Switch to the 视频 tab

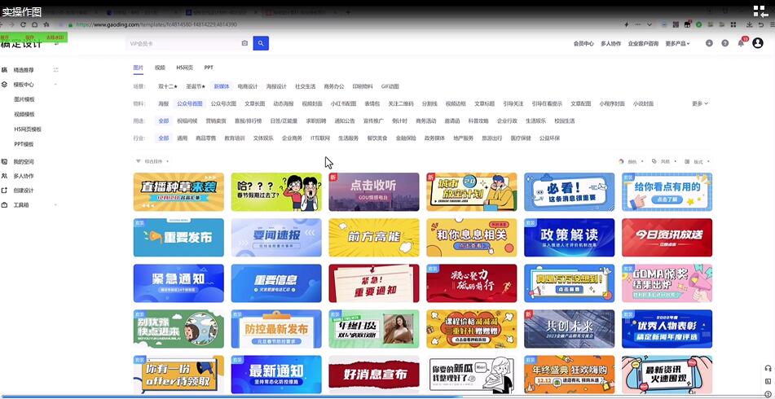click(x=160, y=68)
